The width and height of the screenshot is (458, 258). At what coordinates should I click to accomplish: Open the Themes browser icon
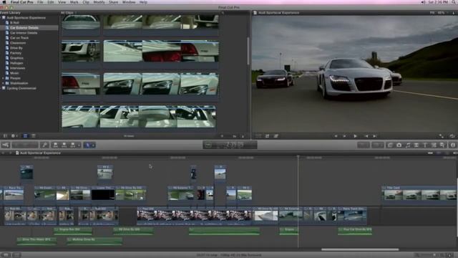pyautogui.click(x=442, y=145)
